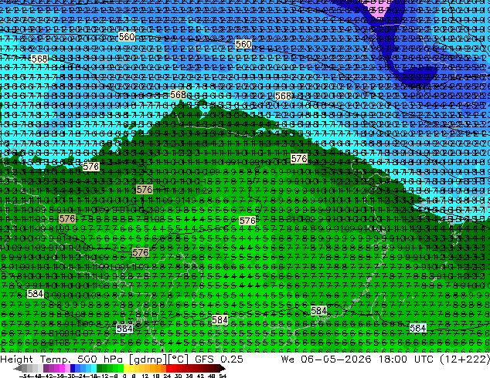The image size is (490, 378).
Task: Click the bright red swatch on the legend
Action: pos(168,368)
